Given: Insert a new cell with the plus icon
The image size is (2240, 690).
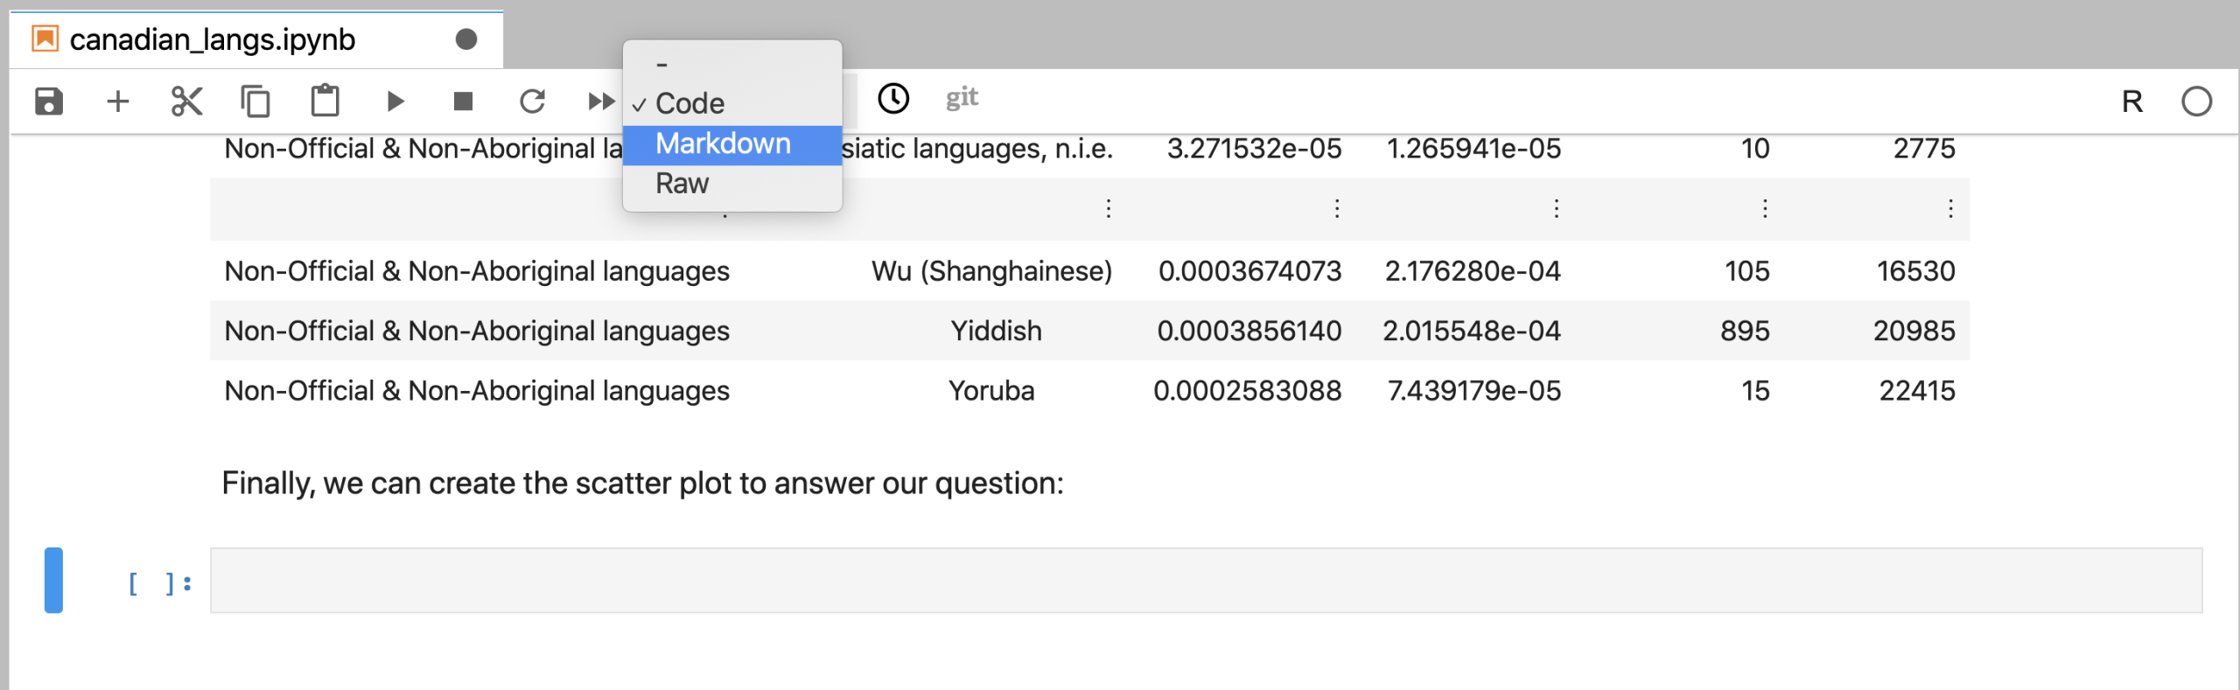Looking at the screenshot, I should click(x=117, y=101).
